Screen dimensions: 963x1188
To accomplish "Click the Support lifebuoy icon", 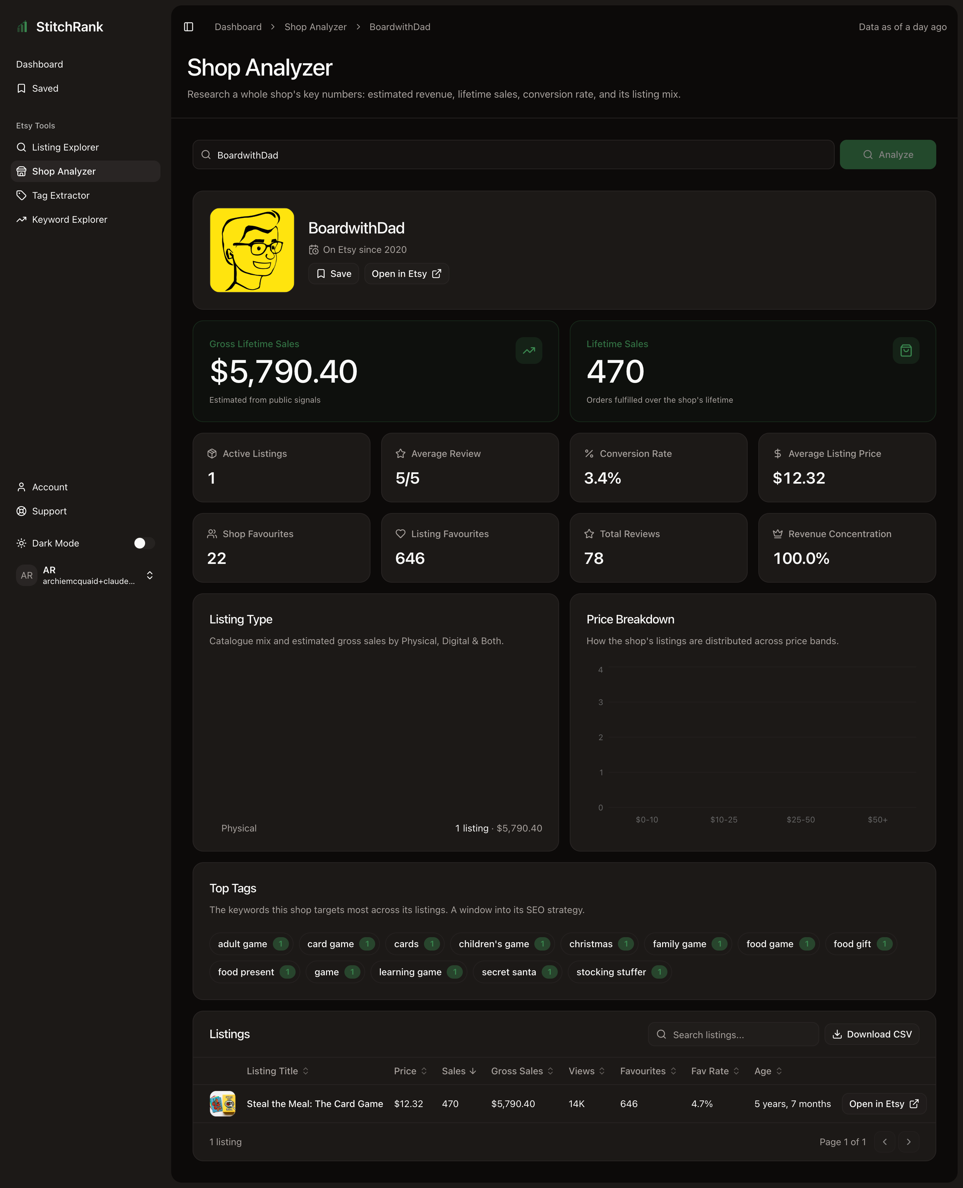I will pyautogui.click(x=21, y=511).
